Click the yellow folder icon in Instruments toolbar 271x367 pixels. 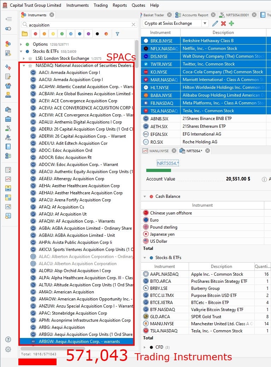(25, 34)
